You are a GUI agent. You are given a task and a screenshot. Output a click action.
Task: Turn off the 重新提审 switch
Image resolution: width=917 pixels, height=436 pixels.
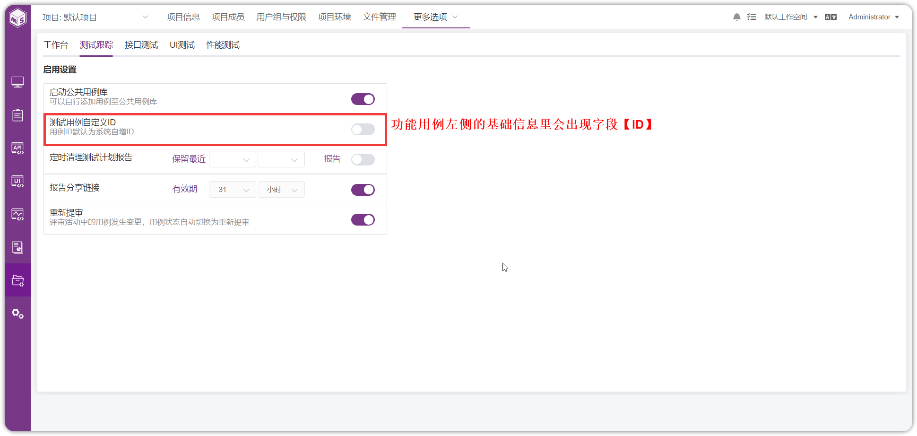(363, 220)
